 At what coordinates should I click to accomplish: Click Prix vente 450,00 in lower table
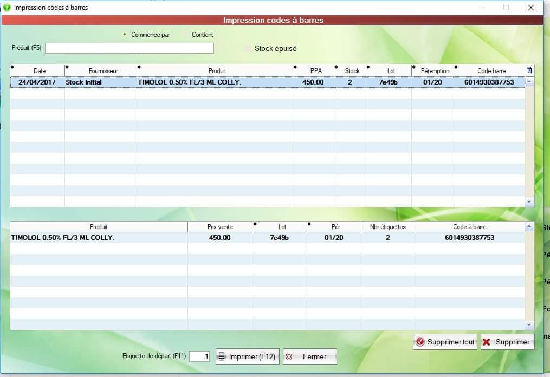(220, 237)
